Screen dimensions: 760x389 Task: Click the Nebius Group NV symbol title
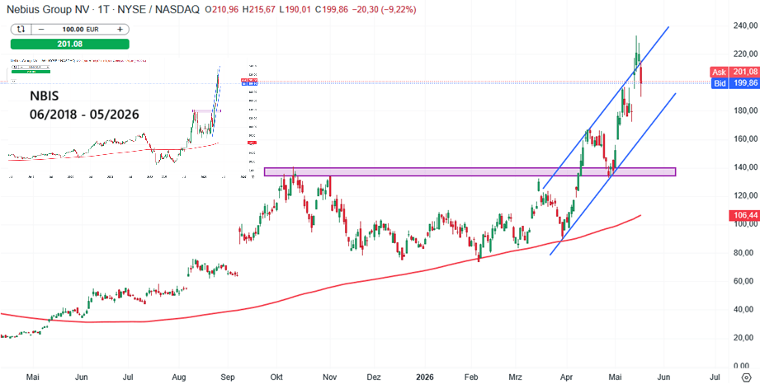[49, 10]
